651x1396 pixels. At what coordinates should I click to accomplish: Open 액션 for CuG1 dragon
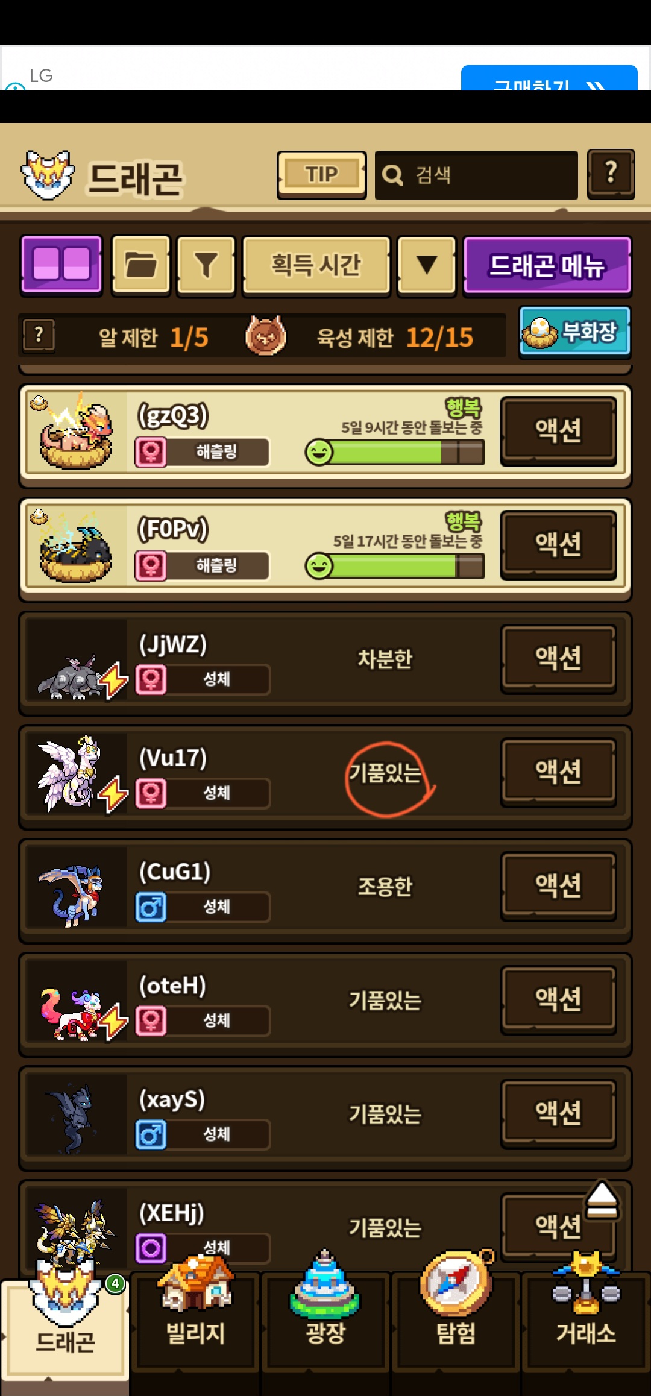pyautogui.click(x=558, y=885)
